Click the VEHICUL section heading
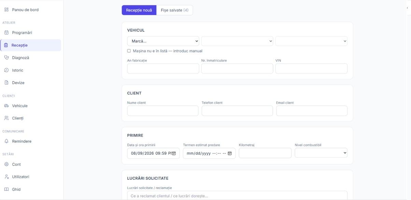Viewport: 411px width, 200px height. point(136,30)
